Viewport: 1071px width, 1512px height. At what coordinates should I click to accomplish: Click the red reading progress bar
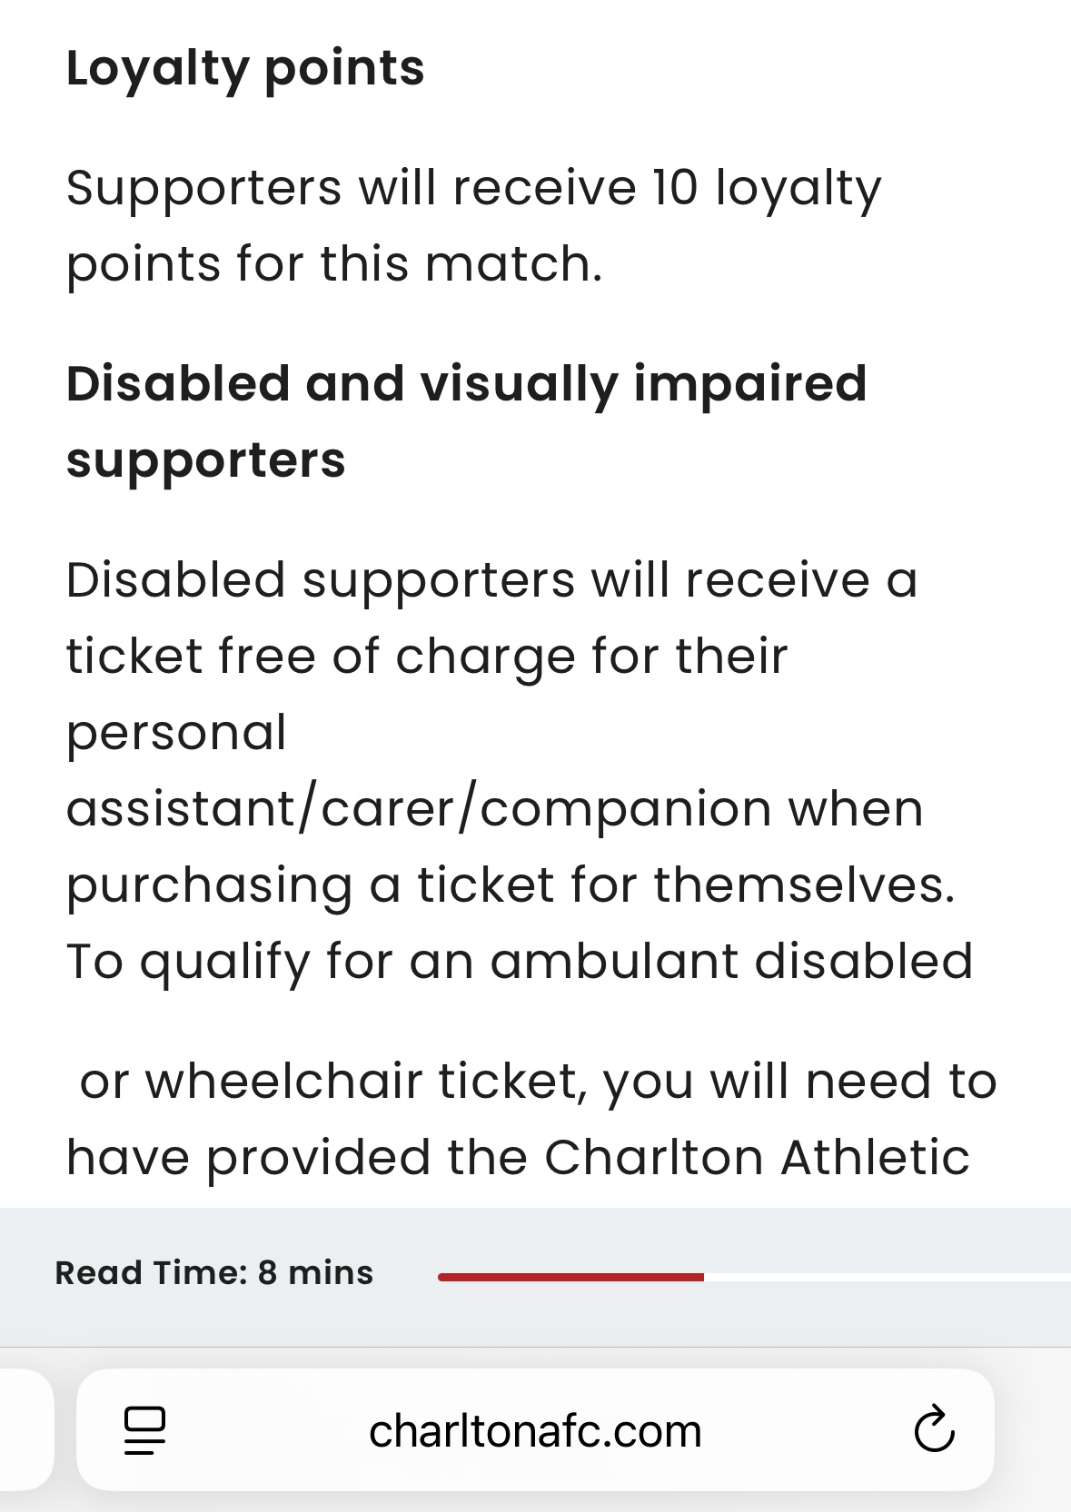[x=570, y=1277]
